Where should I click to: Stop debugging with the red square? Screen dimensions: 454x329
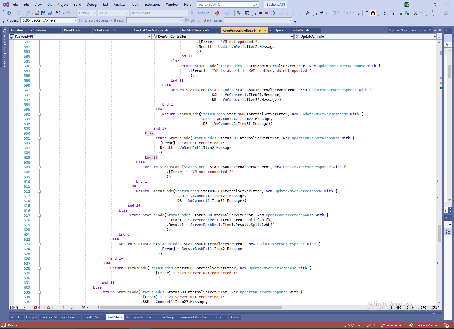coord(266,13)
